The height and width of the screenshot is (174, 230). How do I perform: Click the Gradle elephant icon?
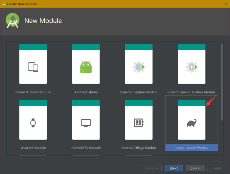pos(192,123)
